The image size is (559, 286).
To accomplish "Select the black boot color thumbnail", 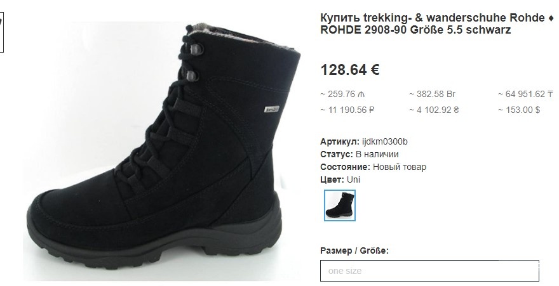I will pos(339,205).
